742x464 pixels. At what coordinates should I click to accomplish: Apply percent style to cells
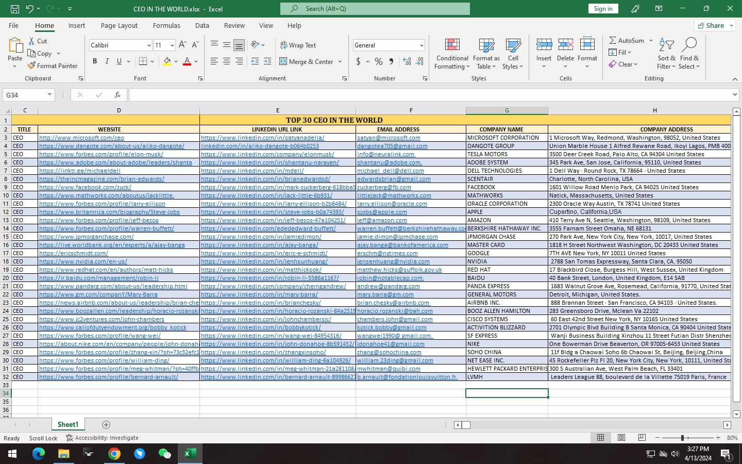(379, 61)
